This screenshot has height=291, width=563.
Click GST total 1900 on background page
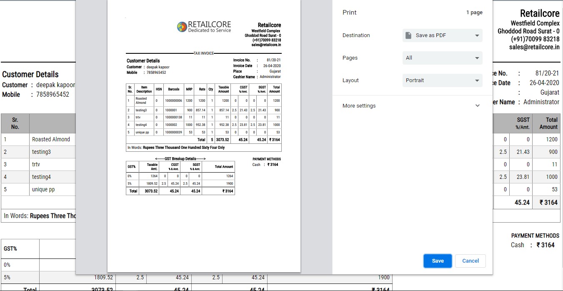tap(384, 277)
